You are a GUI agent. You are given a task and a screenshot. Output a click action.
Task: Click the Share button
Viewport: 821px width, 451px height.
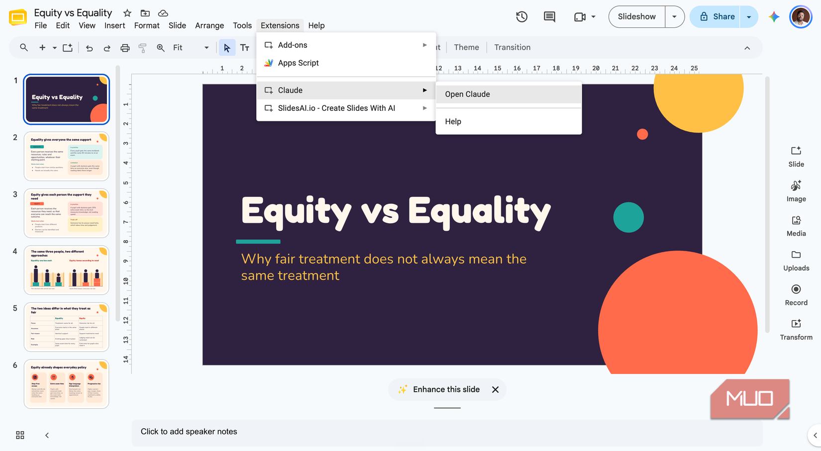coord(716,16)
